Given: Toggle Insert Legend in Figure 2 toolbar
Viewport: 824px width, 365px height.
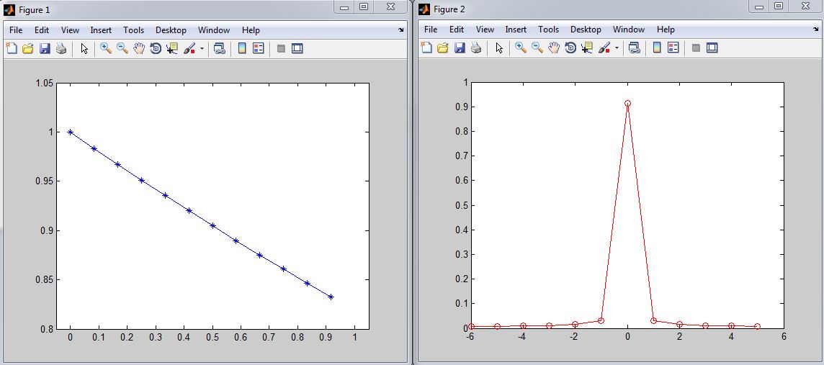Looking at the screenshot, I should click(x=673, y=48).
